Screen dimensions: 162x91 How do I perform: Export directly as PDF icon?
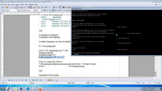coord(20,7)
